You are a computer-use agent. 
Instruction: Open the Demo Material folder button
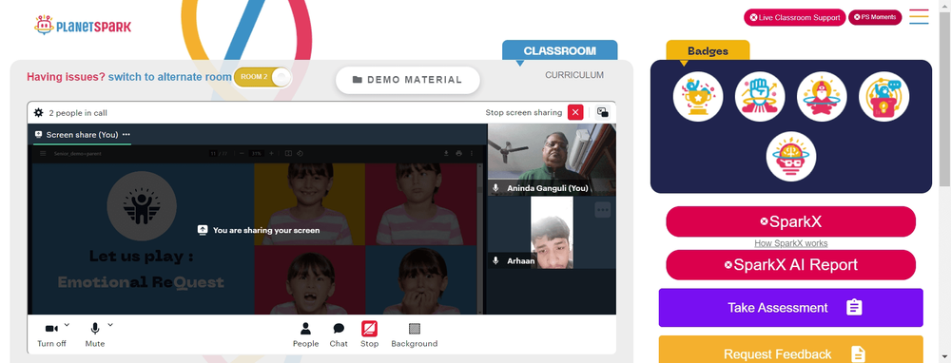pyautogui.click(x=408, y=80)
